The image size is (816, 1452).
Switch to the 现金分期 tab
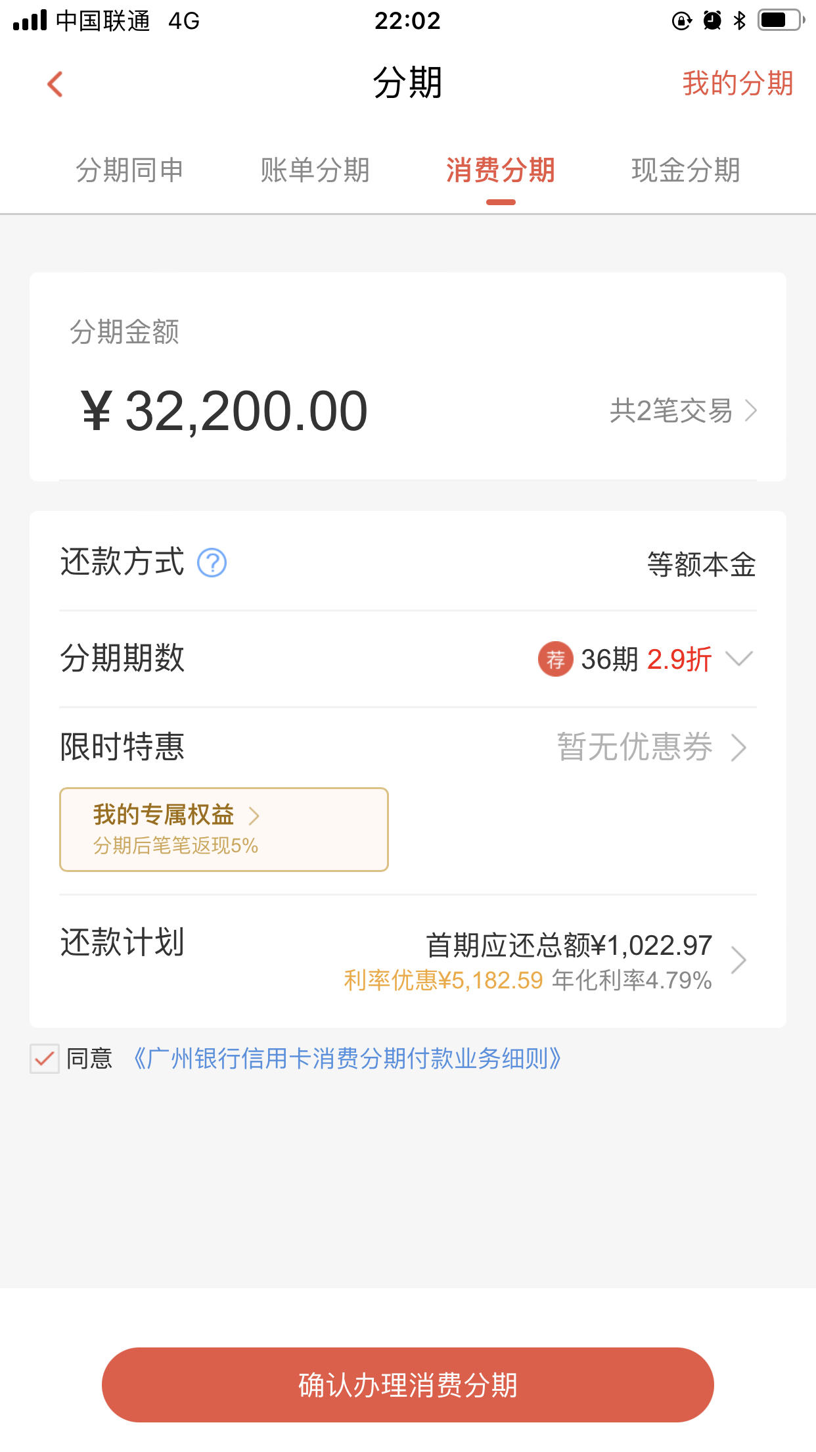pos(686,170)
